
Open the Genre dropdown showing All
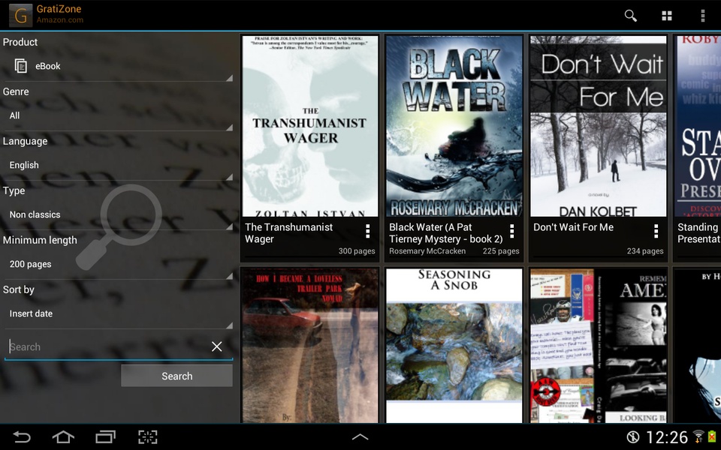118,115
